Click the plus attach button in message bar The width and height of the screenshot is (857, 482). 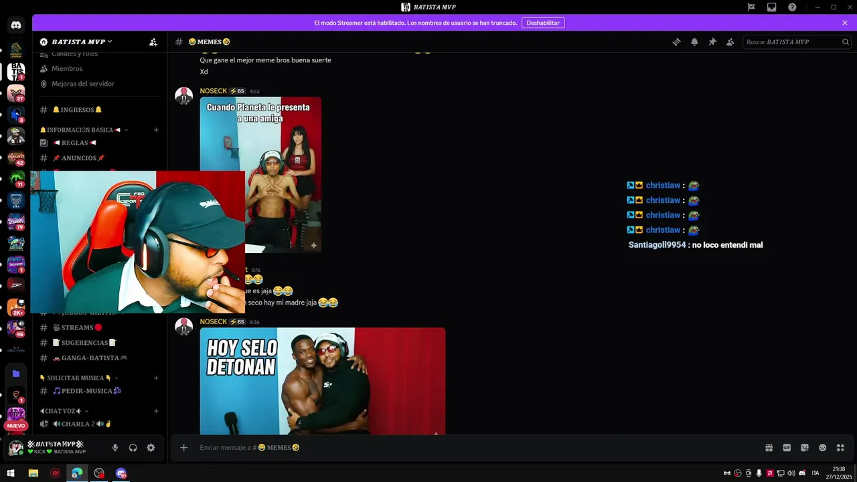point(184,447)
